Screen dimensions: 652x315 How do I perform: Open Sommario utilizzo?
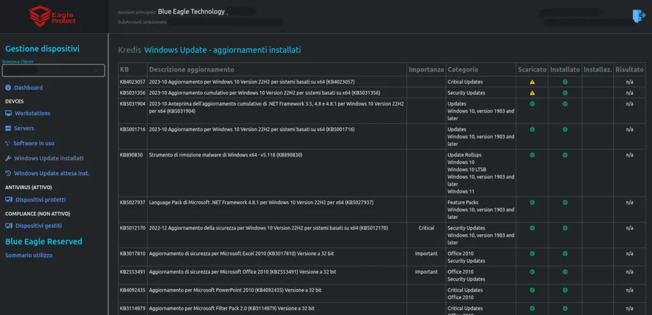(29, 255)
